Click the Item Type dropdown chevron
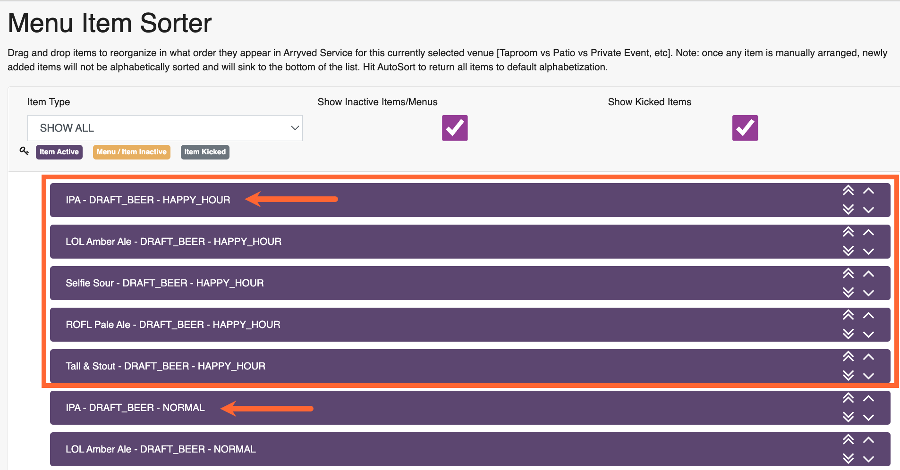Viewport: 900px width, 470px height. 295,128
